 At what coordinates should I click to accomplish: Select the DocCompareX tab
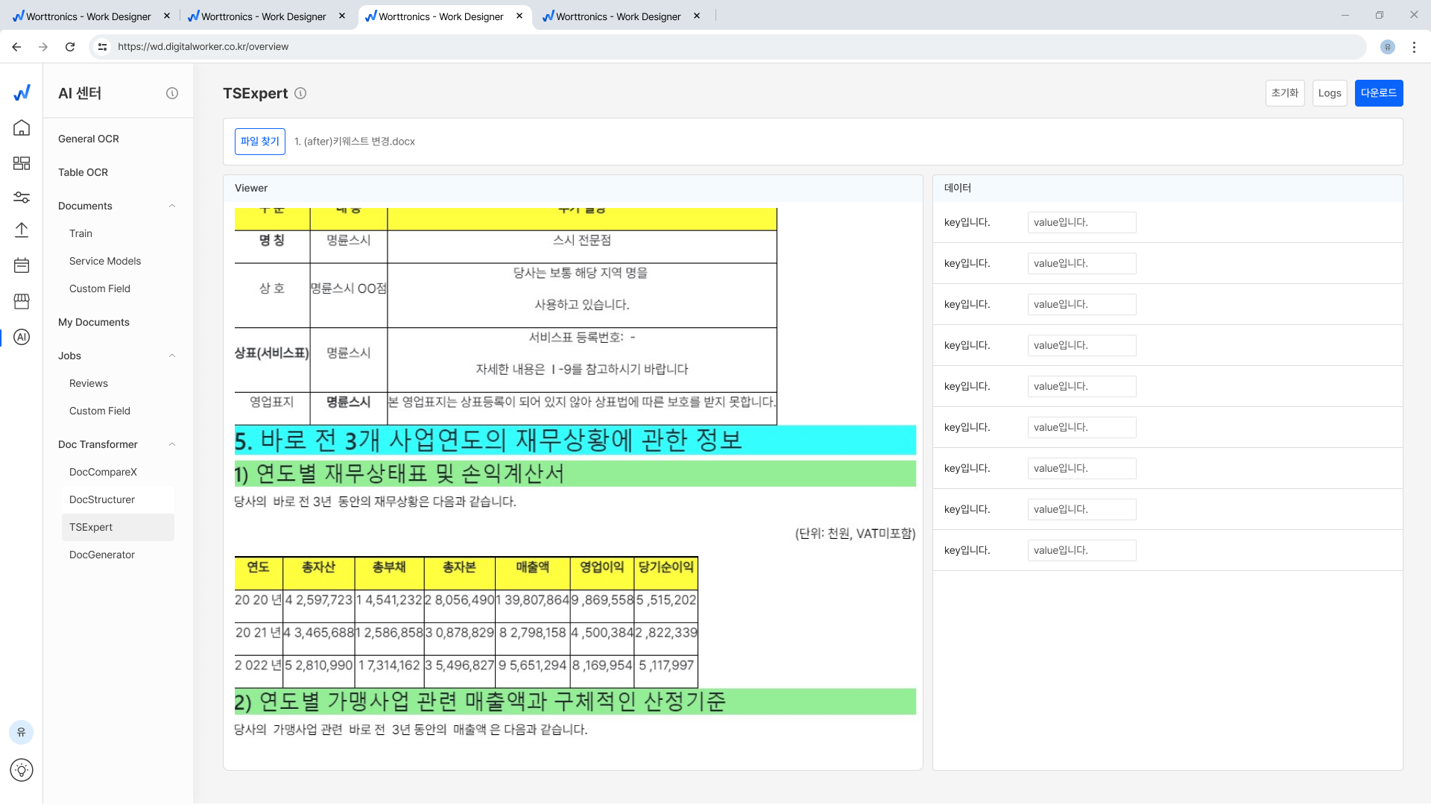[103, 472]
